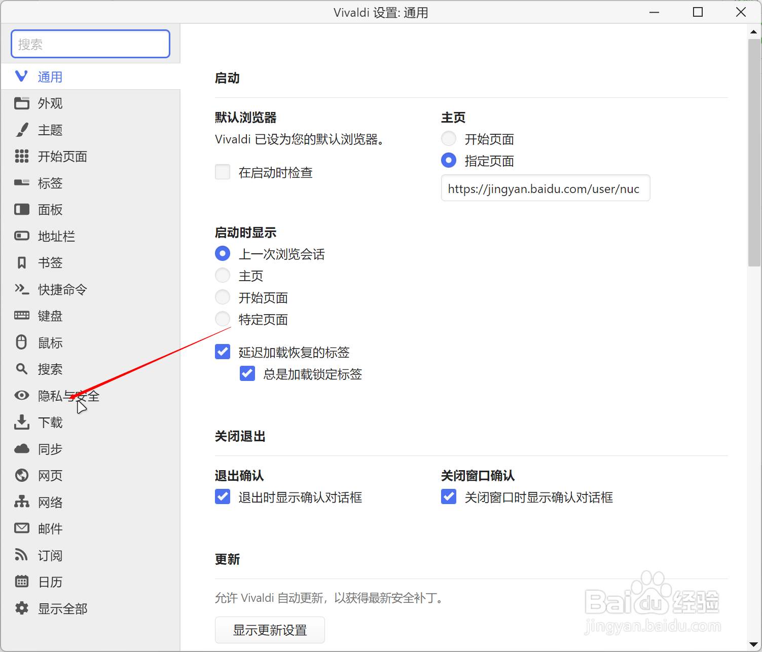Choose 主页 as the startup display option
This screenshot has width=762, height=652.
click(223, 275)
